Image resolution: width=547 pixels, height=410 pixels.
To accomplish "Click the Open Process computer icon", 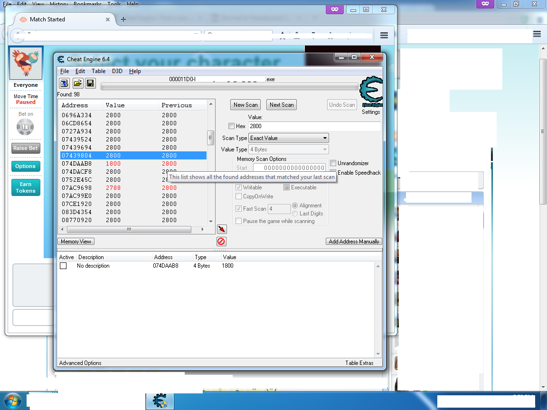I will click(x=64, y=84).
